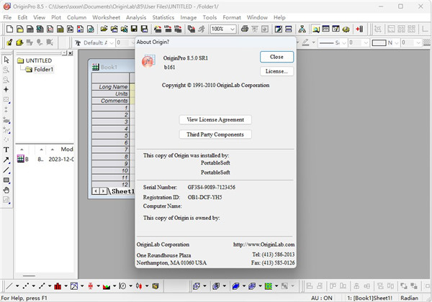Open Third Party Components
This screenshot has width=432, height=302.
click(215, 134)
